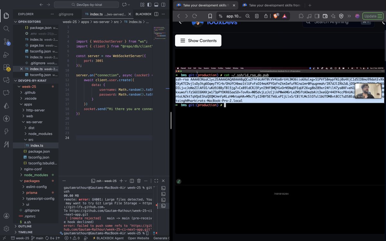Collapse the OPEN EDITORS section

(x=15, y=22)
